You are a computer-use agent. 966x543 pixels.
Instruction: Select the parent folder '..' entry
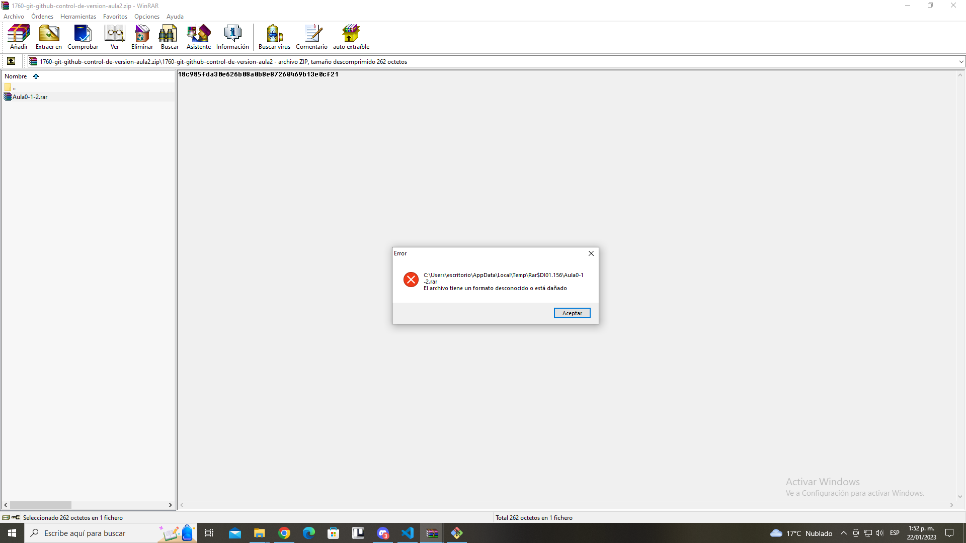pos(10,87)
